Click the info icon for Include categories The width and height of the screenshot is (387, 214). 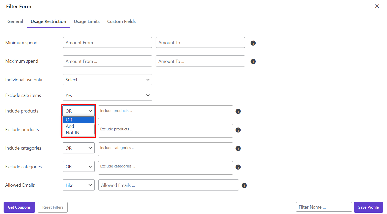(238, 148)
